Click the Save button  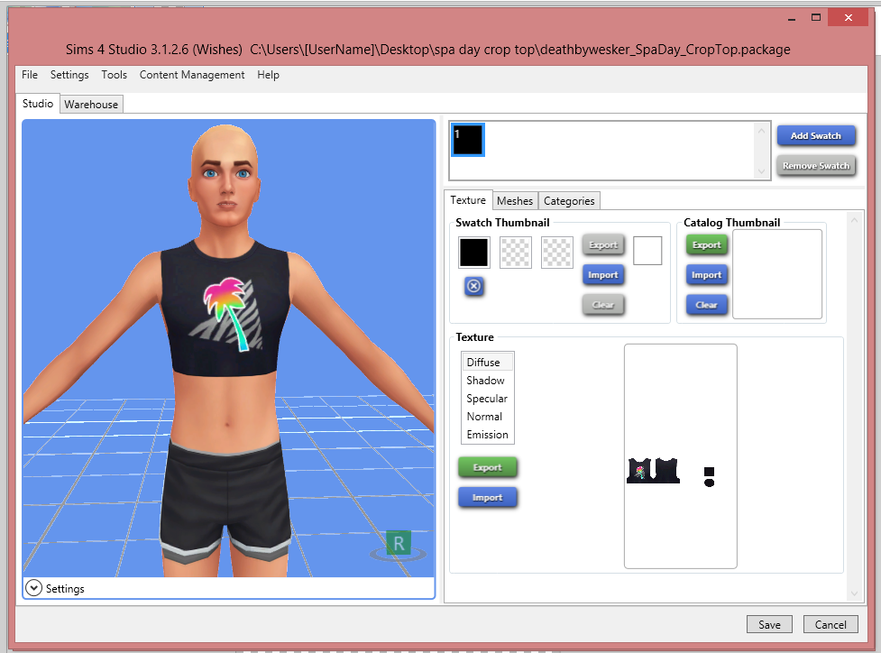point(769,624)
